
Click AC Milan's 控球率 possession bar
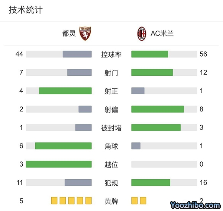[x=150, y=54]
